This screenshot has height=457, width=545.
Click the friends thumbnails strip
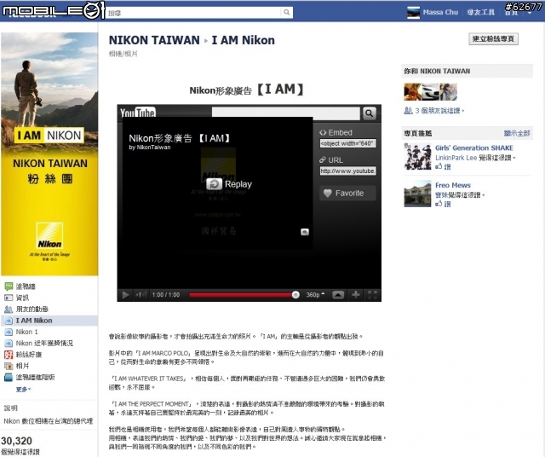click(430, 92)
